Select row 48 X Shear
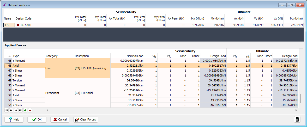Screen dimensions: 307x127 [x=29, y=75]
